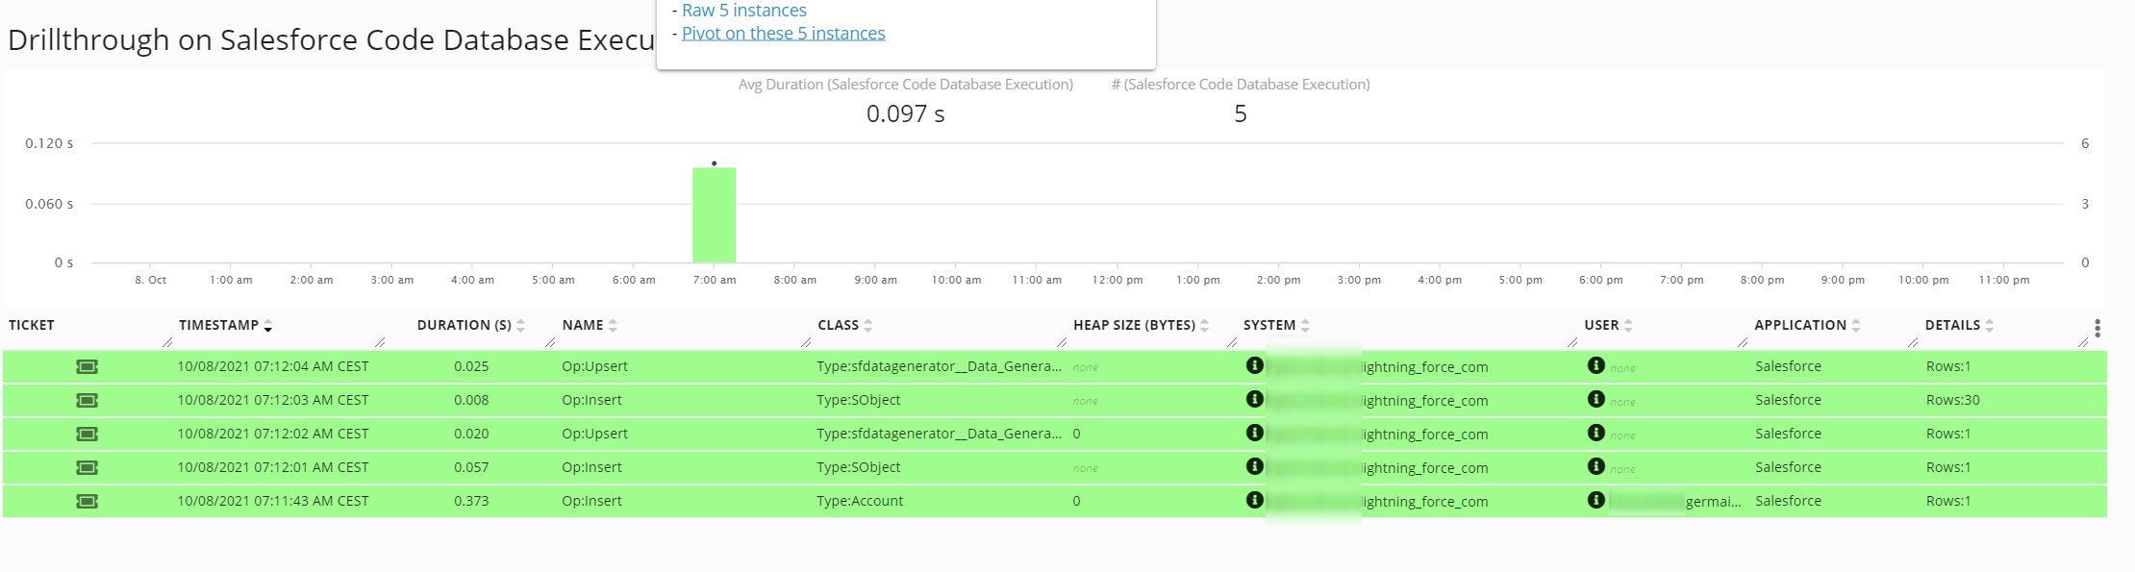
Task: Click ticket icon for 07:12:03 AM row
Action: (87, 401)
